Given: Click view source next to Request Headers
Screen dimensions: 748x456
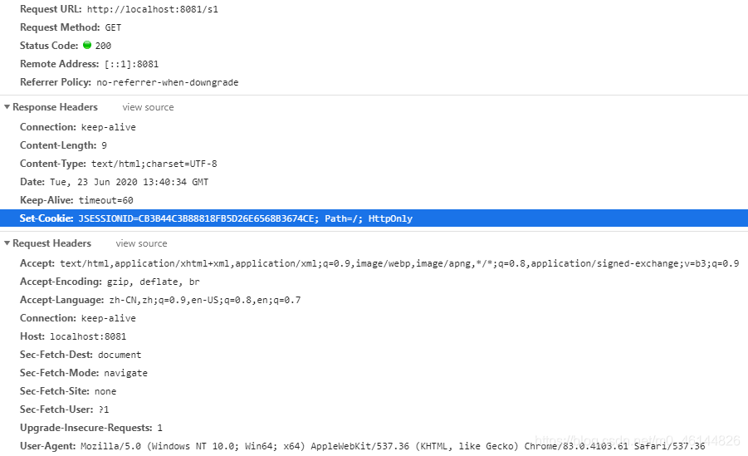Looking at the screenshot, I should click(x=141, y=243).
